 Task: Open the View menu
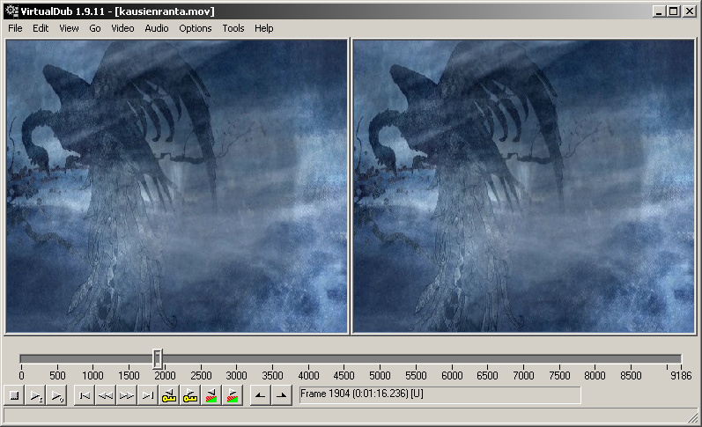pyautogui.click(x=69, y=28)
